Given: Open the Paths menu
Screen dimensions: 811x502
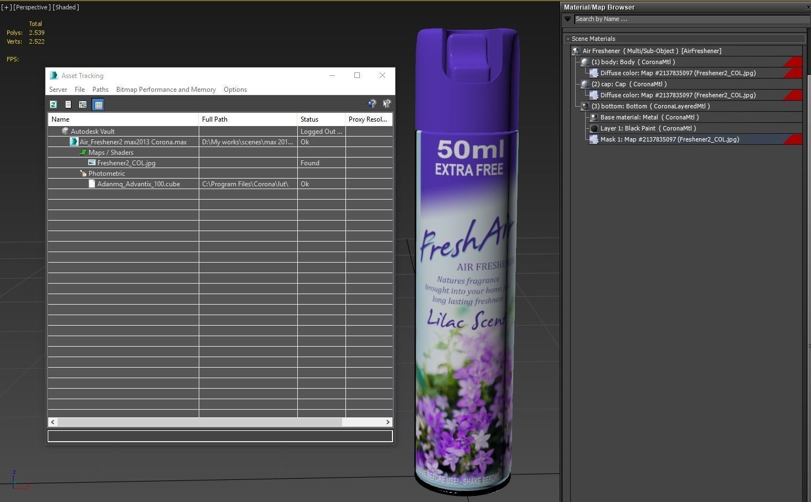Looking at the screenshot, I should click(x=100, y=90).
